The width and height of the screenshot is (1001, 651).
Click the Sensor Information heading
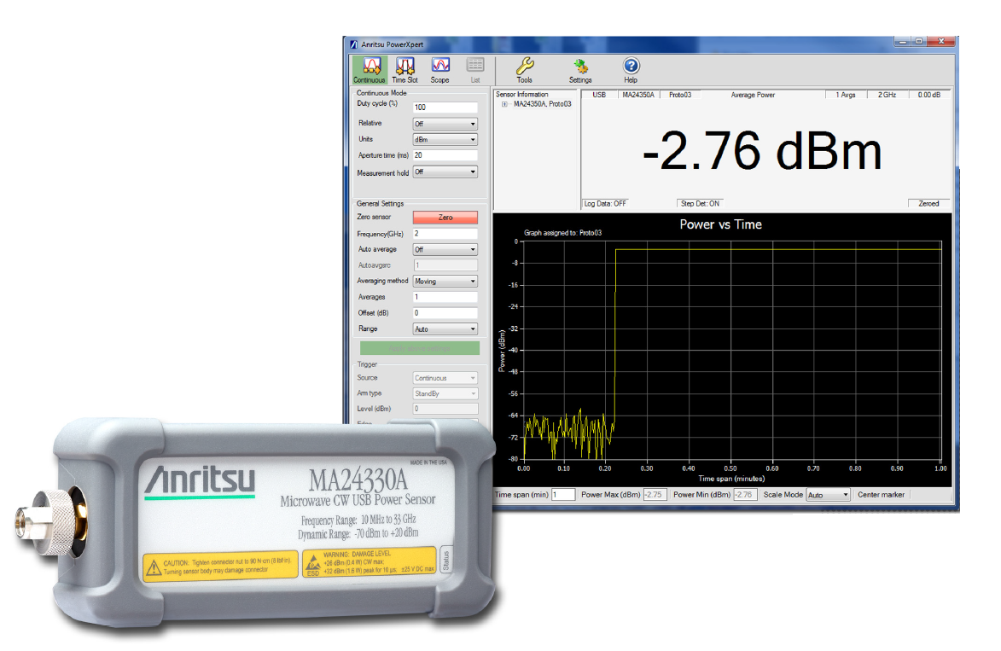521,95
